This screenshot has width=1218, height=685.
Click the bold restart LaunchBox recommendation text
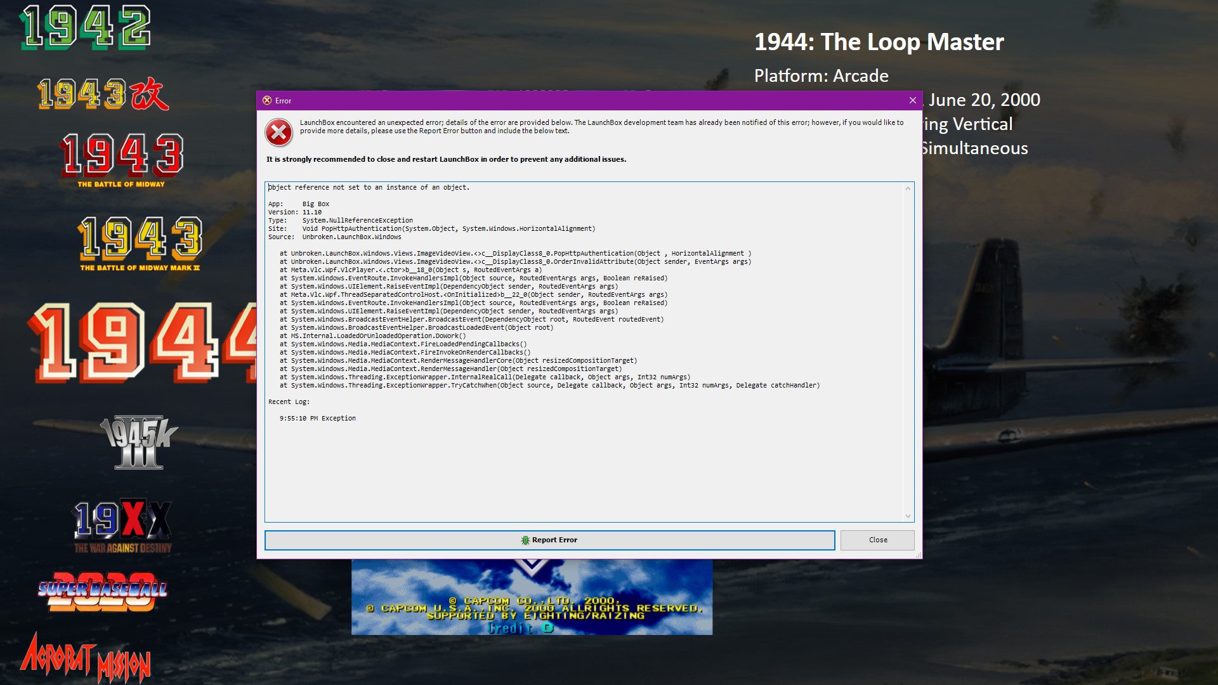click(446, 159)
